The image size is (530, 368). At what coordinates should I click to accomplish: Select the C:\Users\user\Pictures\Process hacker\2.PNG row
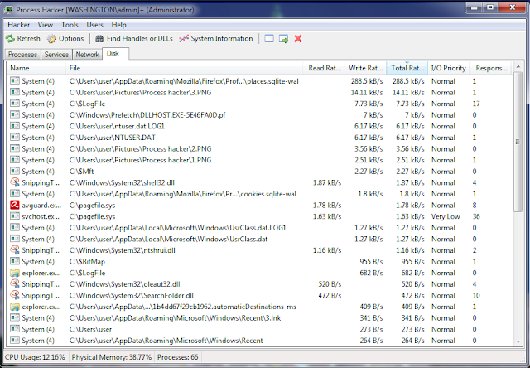259,149
